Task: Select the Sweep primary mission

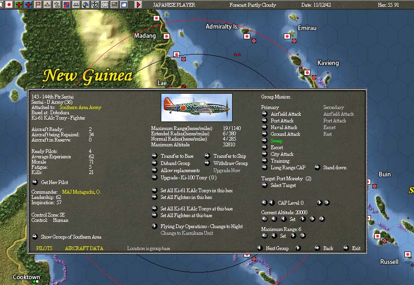Action: (277, 141)
